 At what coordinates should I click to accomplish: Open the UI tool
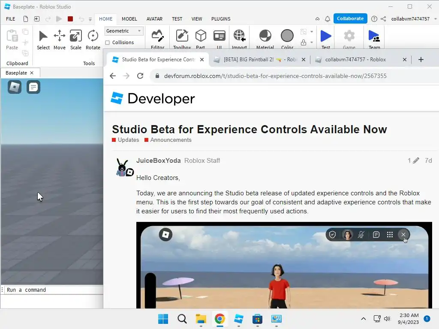tap(219, 39)
